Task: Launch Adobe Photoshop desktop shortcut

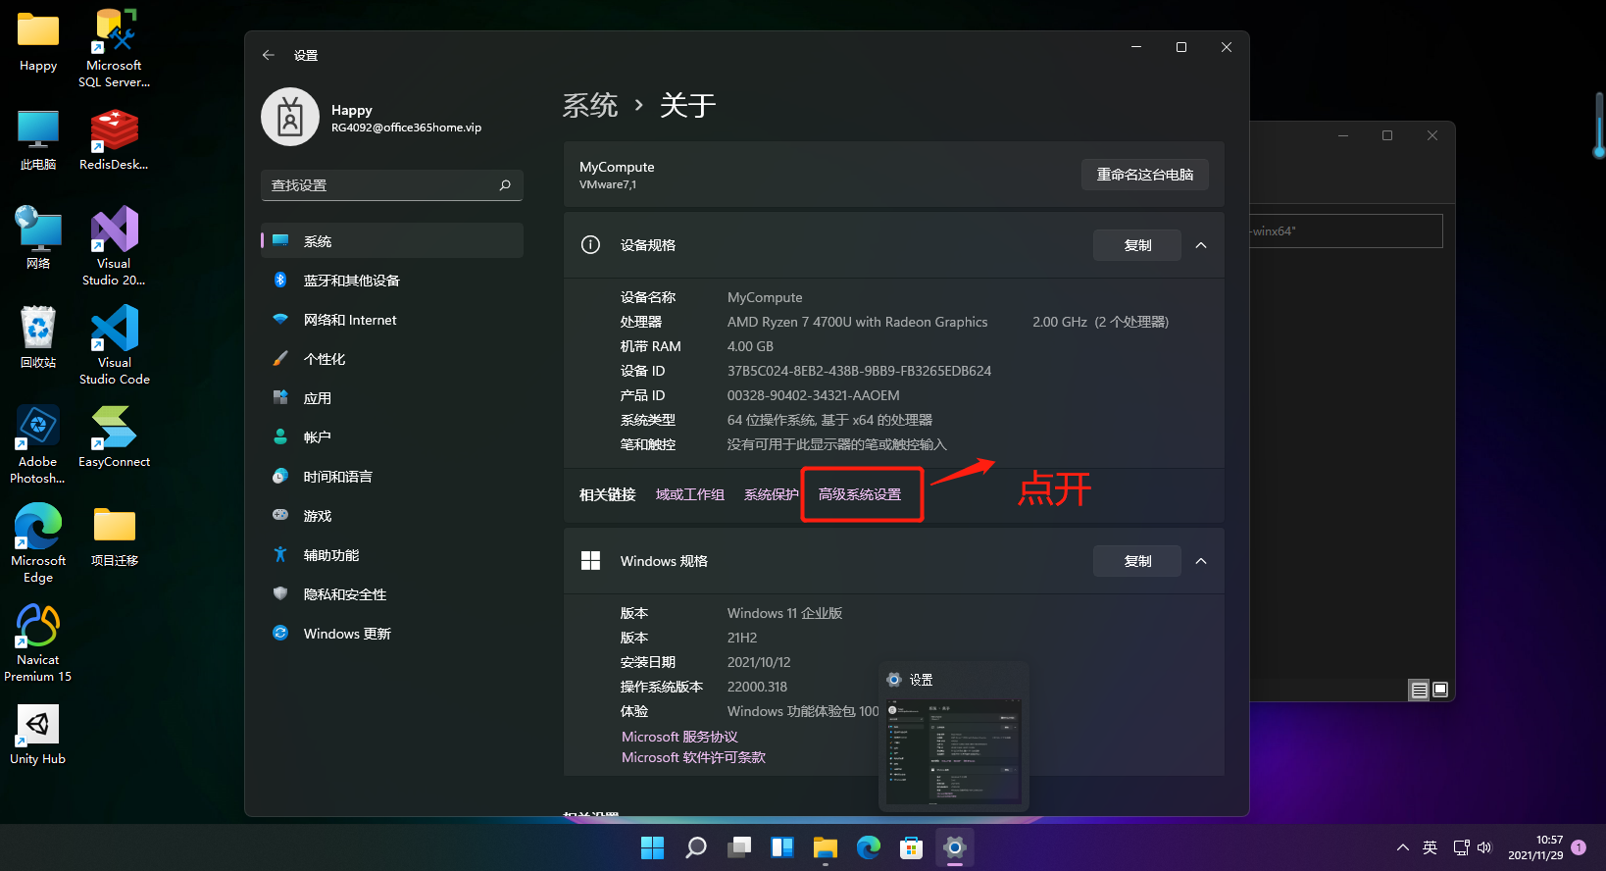Action: coord(38,443)
